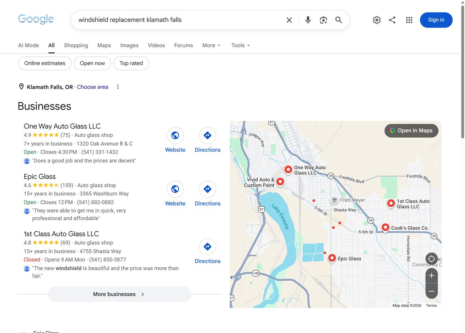Screen dimensions: 465x333
Task: Zoom in on the map
Action: [431, 276]
